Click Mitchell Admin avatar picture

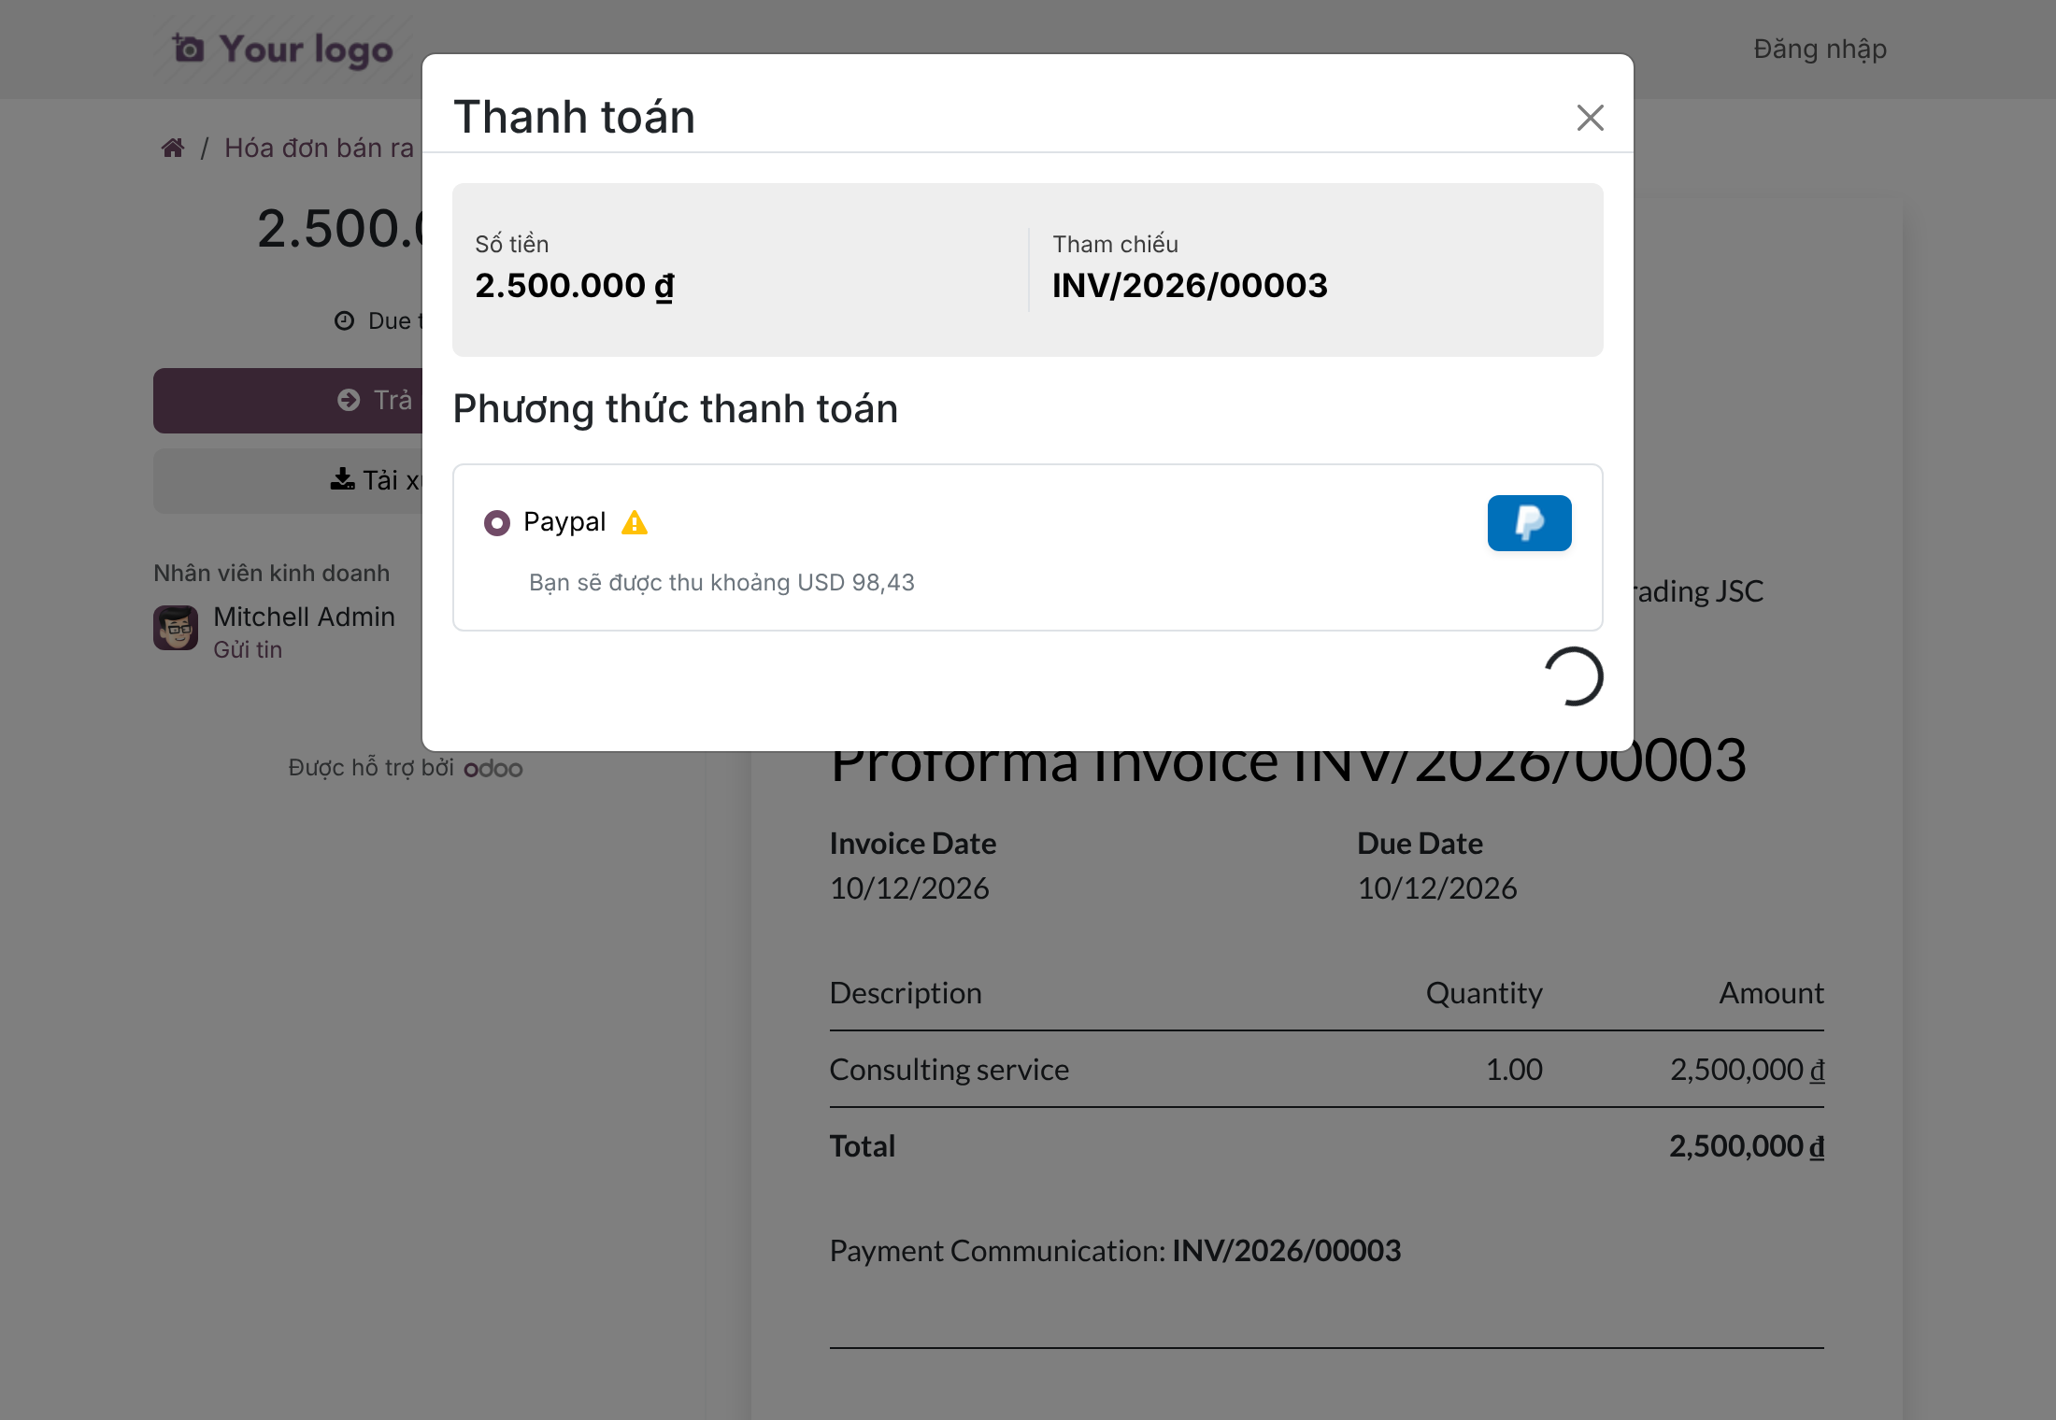(176, 627)
